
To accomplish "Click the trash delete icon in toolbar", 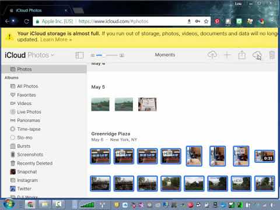I will tap(272, 55).
